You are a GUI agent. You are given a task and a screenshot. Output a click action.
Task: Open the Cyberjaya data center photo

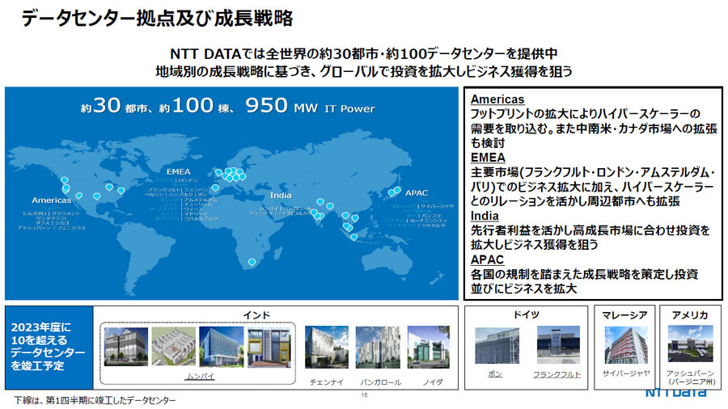tap(626, 344)
